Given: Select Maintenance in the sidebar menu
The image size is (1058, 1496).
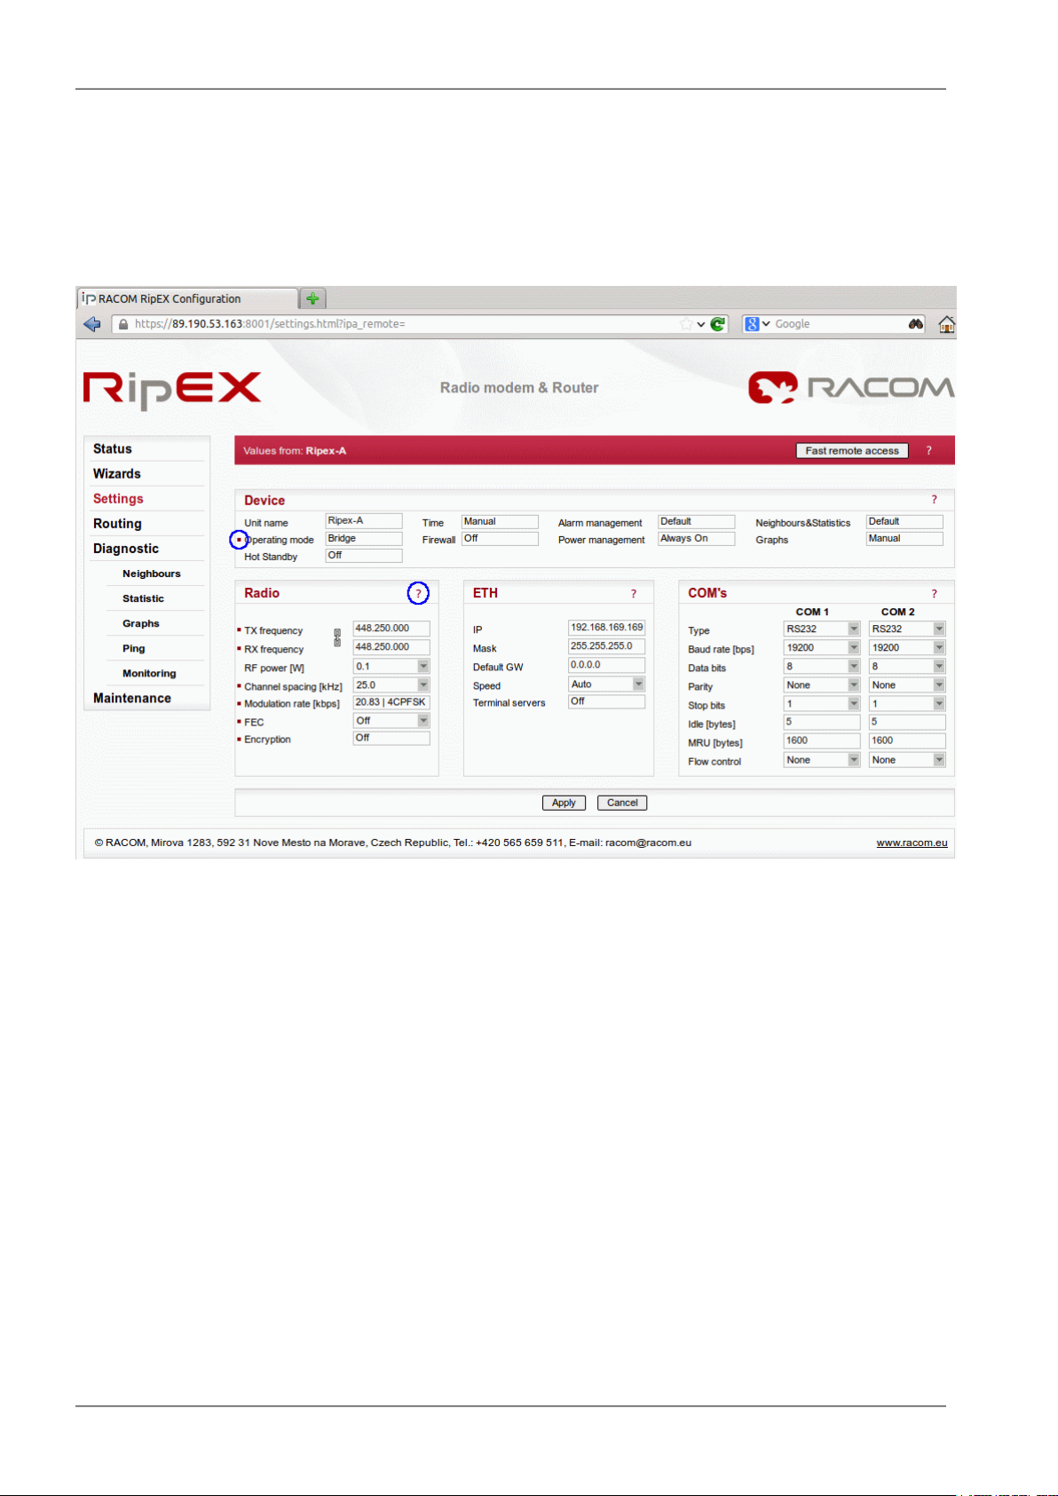Looking at the screenshot, I should tap(132, 698).
